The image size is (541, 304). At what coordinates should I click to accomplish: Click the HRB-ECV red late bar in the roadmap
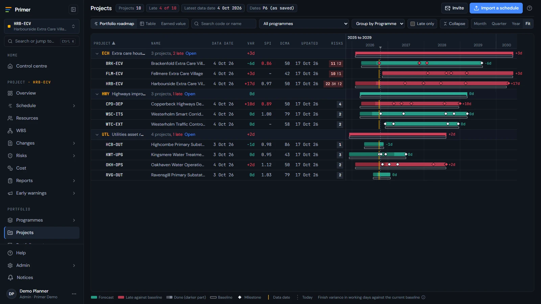tap(432, 83)
